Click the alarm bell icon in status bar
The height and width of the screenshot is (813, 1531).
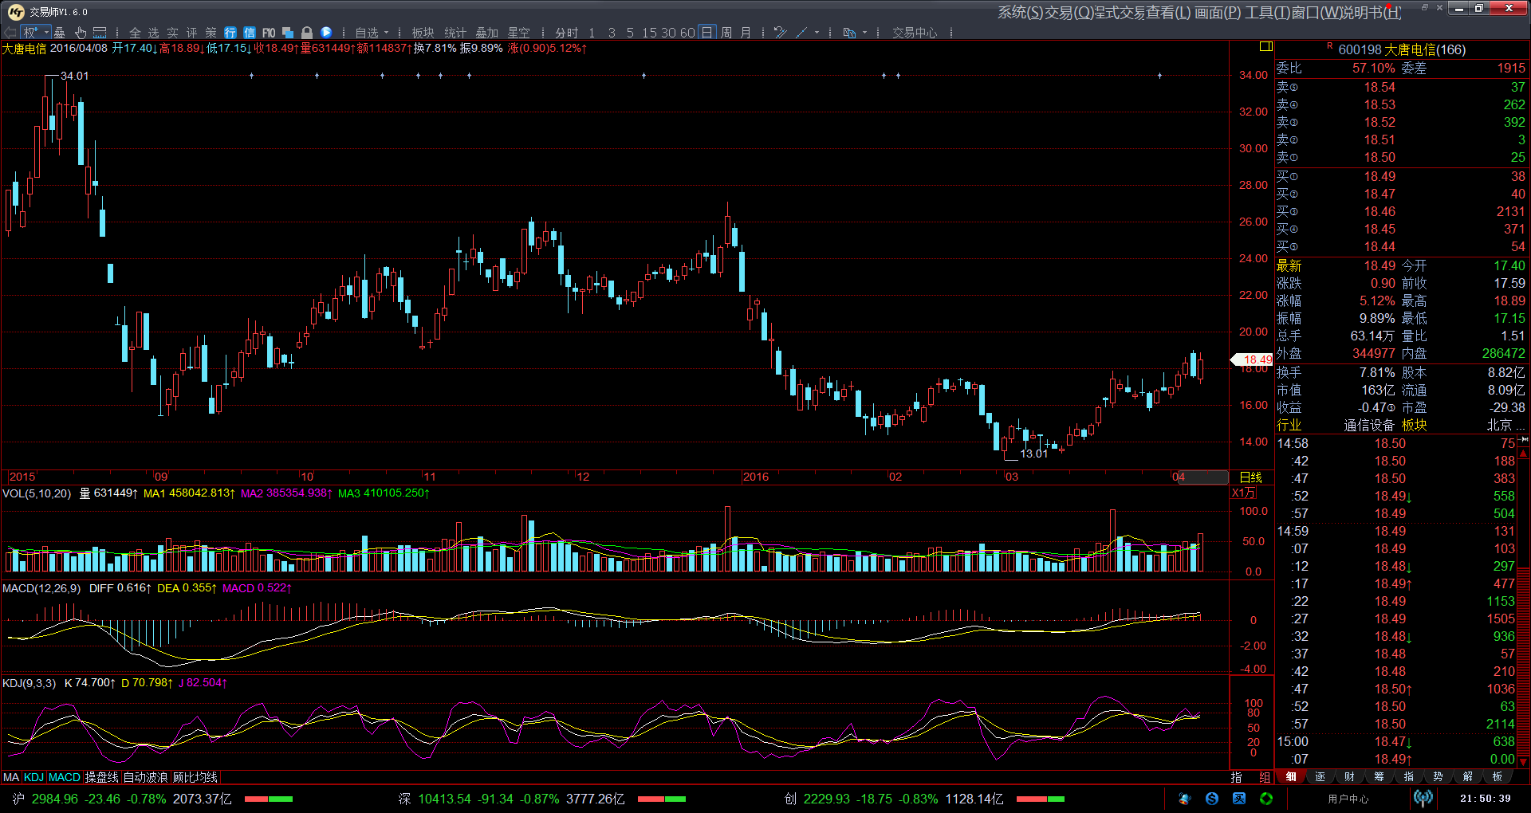(1185, 799)
